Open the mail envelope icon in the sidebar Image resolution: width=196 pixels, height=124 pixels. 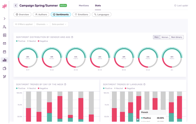point(4,44)
